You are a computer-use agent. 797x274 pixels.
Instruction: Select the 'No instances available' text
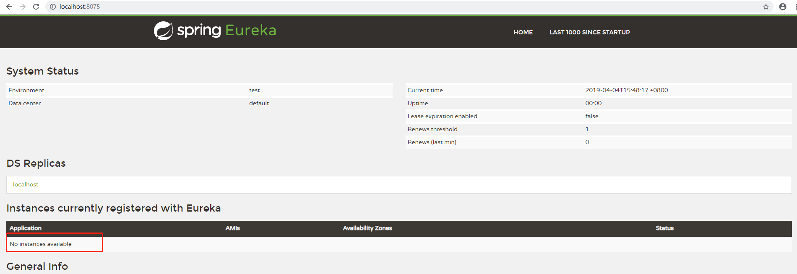[x=41, y=244]
